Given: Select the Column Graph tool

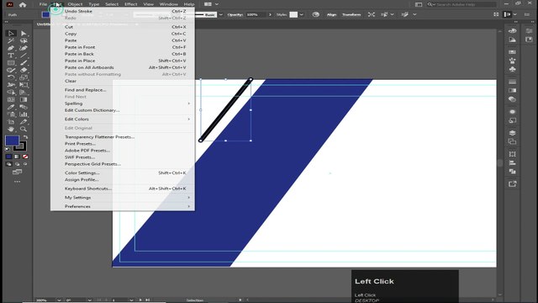Looking at the screenshot, I should [24, 114].
